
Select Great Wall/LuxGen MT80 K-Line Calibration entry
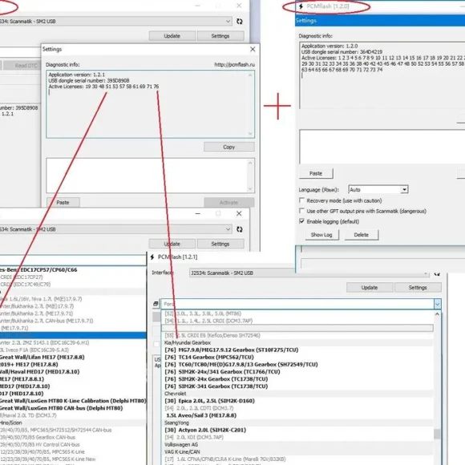tap(73, 401)
